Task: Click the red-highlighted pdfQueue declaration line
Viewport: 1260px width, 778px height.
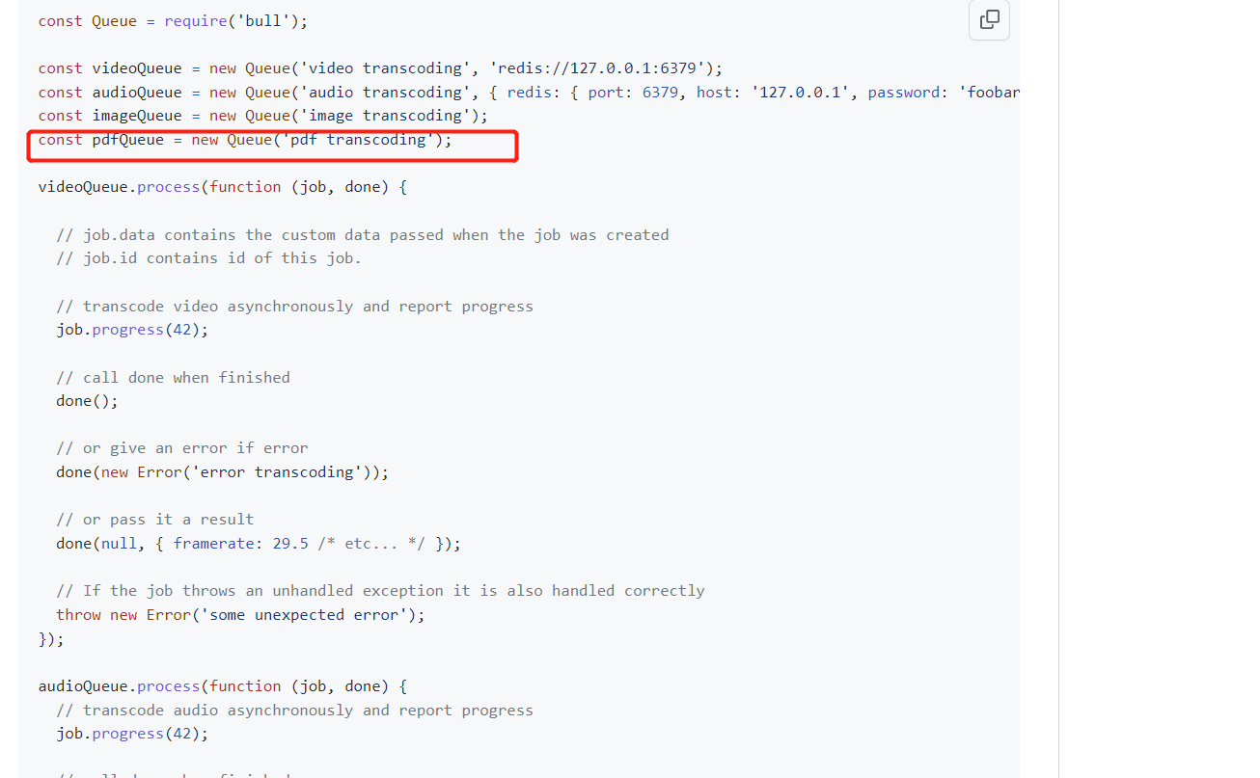Action: 244,139
